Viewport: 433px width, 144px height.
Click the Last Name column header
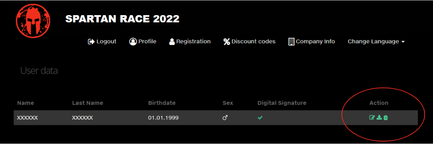tap(88, 103)
